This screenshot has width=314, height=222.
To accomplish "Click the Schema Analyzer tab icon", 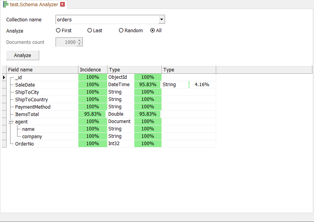I will point(6,5).
